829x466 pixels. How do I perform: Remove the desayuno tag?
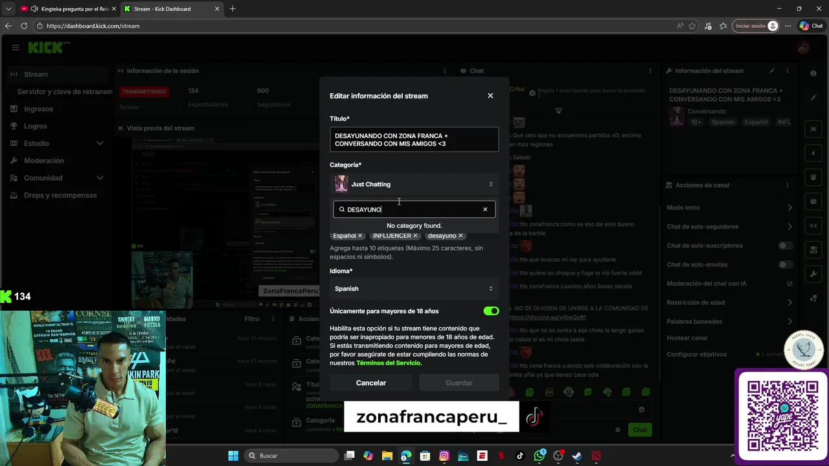pyautogui.click(x=460, y=236)
